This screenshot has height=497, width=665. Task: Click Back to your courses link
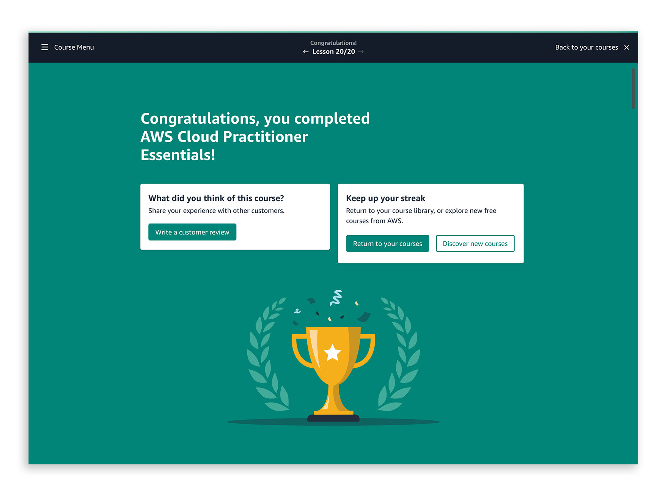(x=586, y=47)
